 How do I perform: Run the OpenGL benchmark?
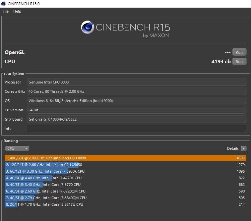click(239, 52)
